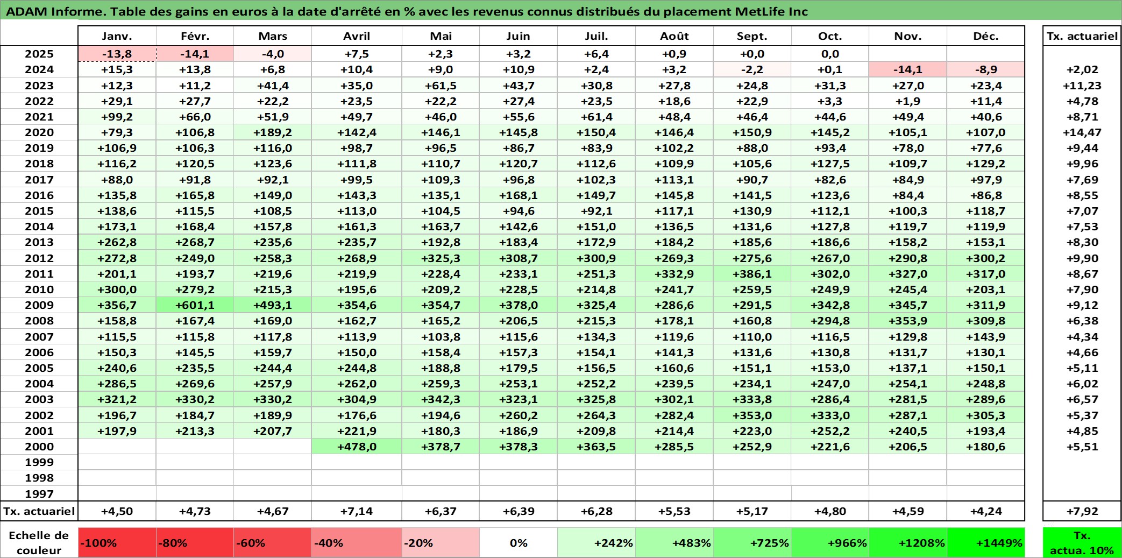The width and height of the screenshot is (1122, 558).
Task: Select cell -14,1 for November 2024
Action: click(908, 69)
